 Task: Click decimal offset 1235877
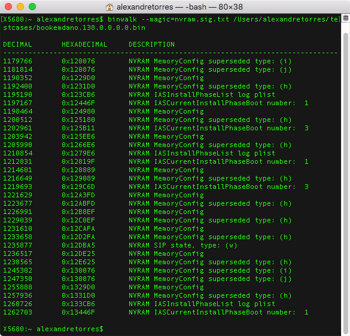pyautogui.click(x=17, y=245)
